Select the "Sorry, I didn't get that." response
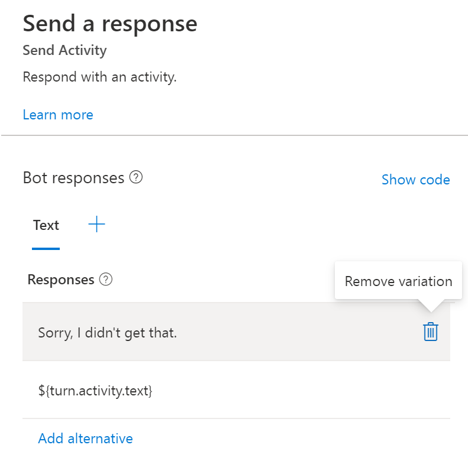Image resolution: width=468 pixels, height=461 pixels. 108,333
